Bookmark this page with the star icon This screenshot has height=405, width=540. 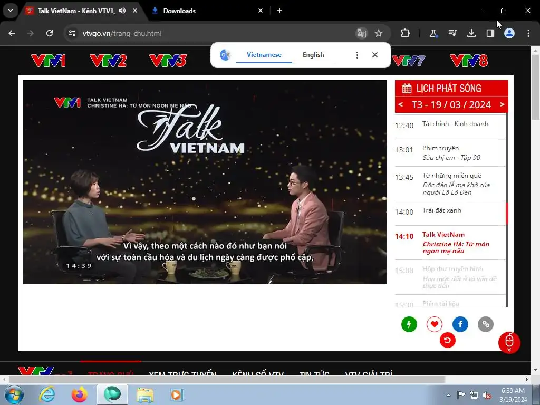point(379,33)
